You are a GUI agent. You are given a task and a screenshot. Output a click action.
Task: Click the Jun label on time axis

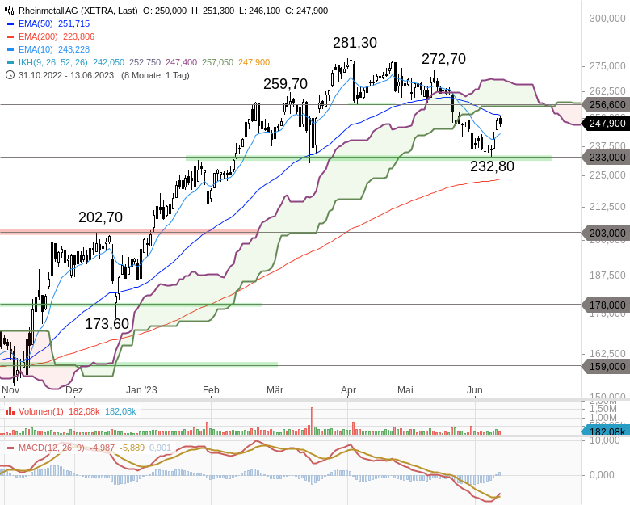(x=475, y=390)
